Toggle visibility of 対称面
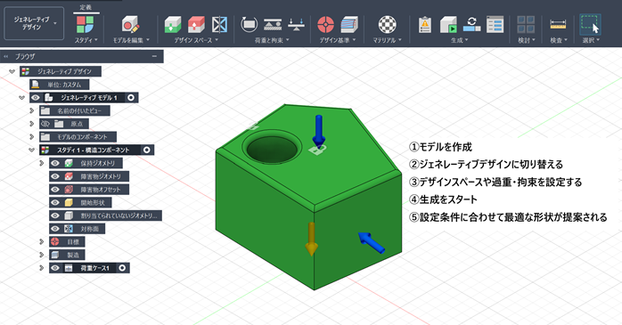 pos(55,229)
